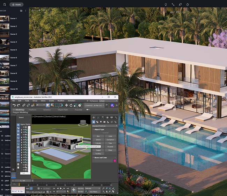227x196 pixels.
Task: Click the Assets button in top bar
Action: pyautogui.click(x=16, y=5)
